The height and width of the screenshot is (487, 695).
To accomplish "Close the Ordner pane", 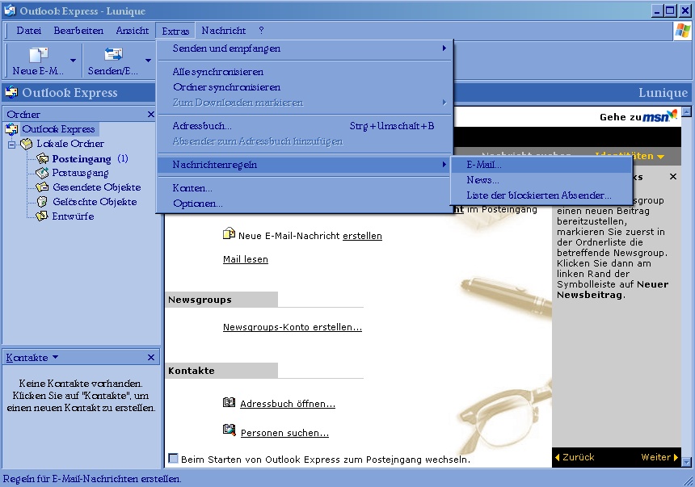I will click(x=150, y=115).
